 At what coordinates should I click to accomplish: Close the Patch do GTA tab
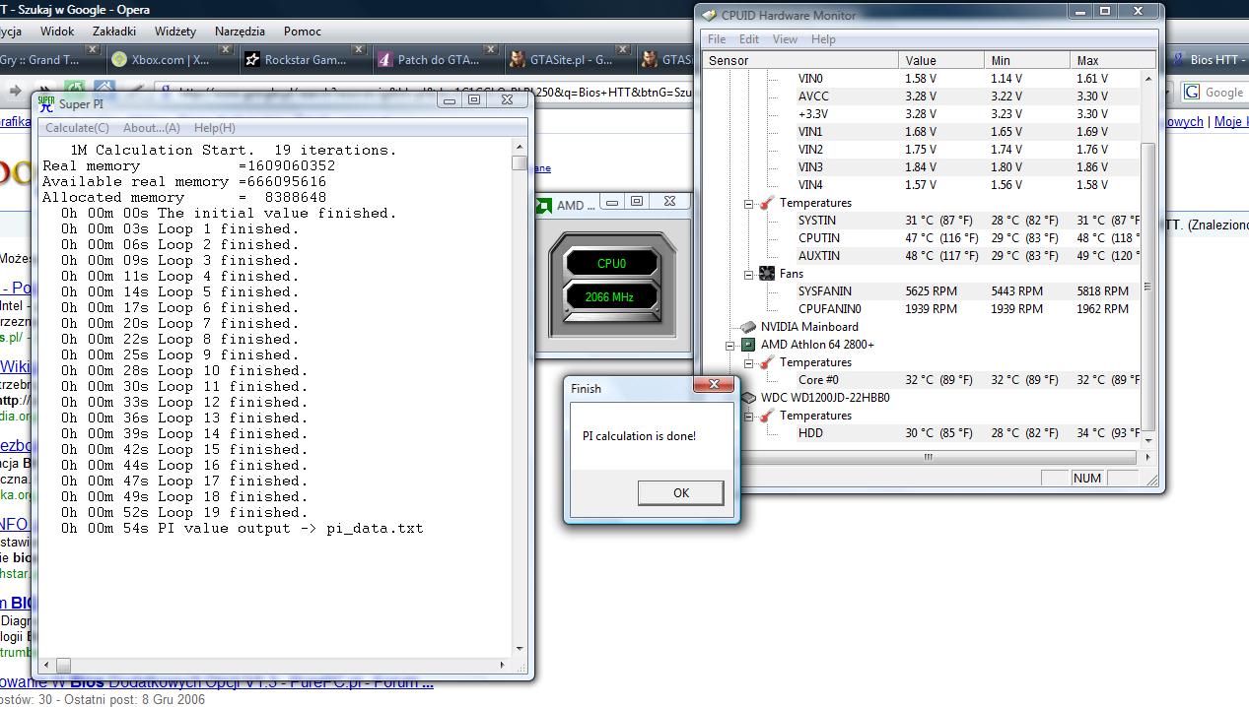pos(491,48)
